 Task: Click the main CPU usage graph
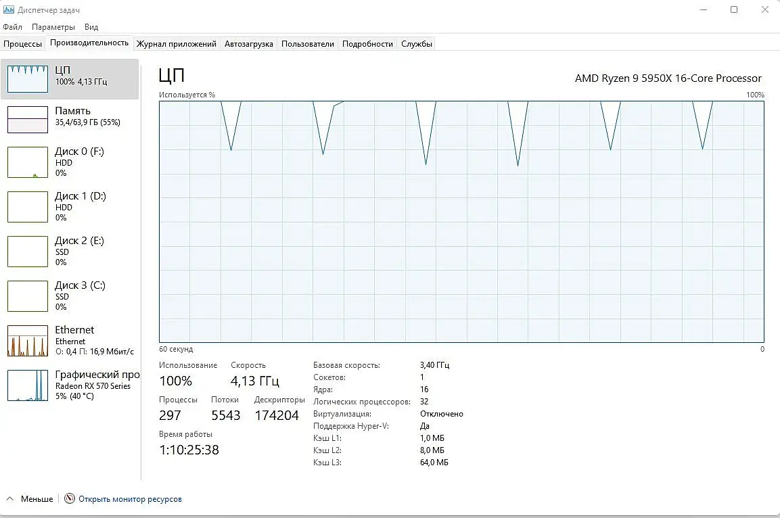pos(461,222)
